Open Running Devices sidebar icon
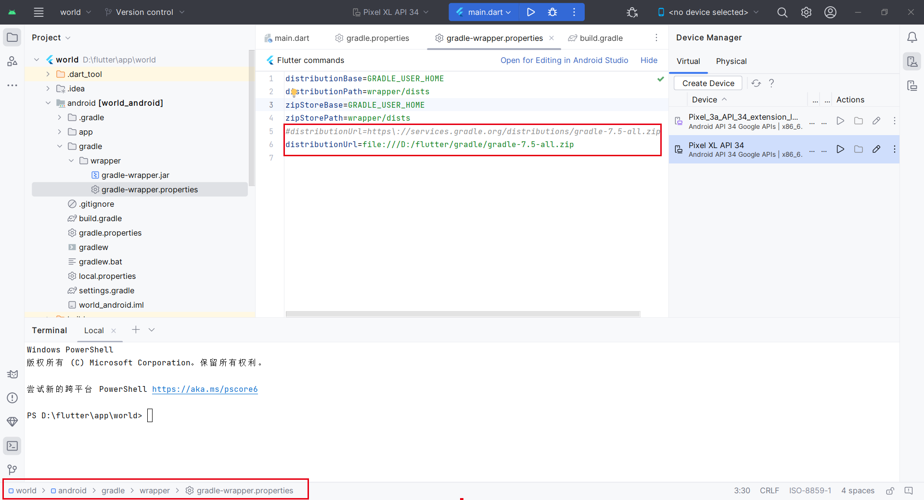924x500 pixels. [x=912, y=86]
